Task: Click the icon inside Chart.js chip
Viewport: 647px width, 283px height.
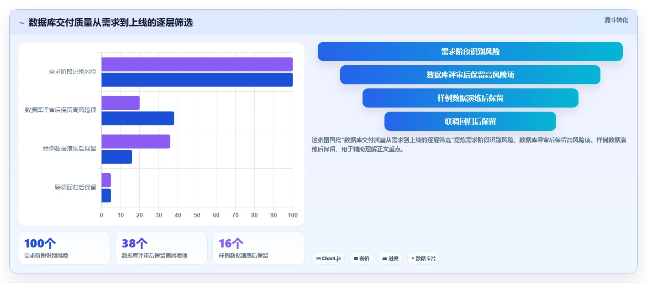Action: click(318, 258)
